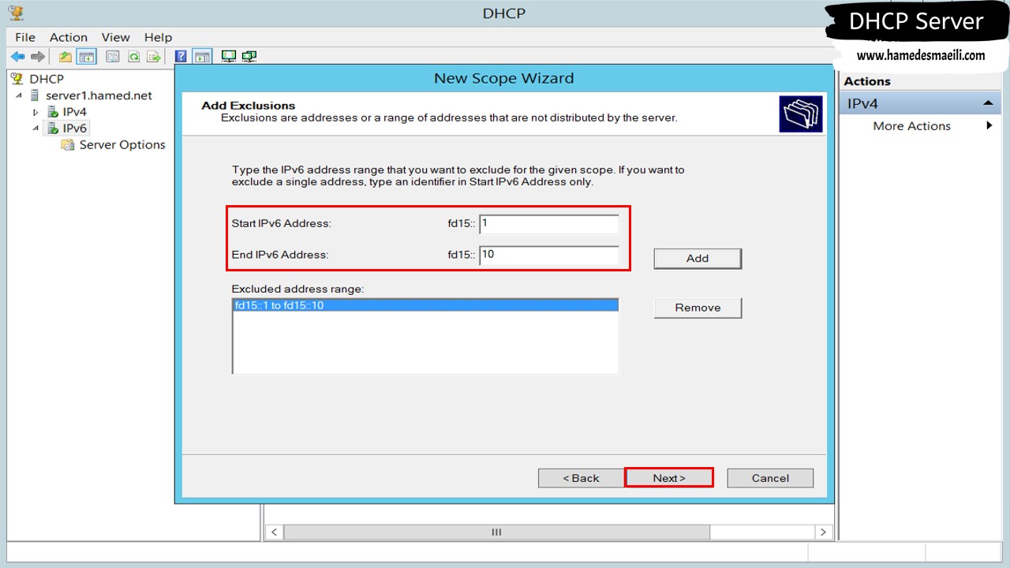Click the horizontal scrollbar right arrow
This screenshot has height=568, width=1010.
pos(823,532)
